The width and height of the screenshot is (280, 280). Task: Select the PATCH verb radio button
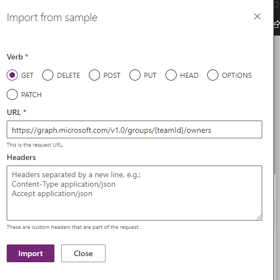coord(12,94)
